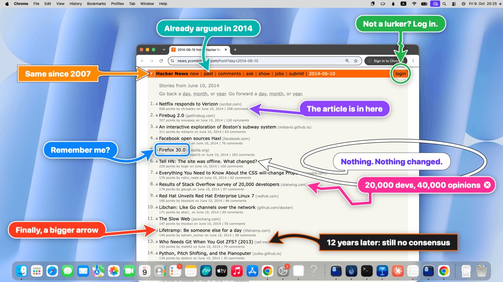View site information icon in address bar

pyautogui.click(x=172, y=61)
